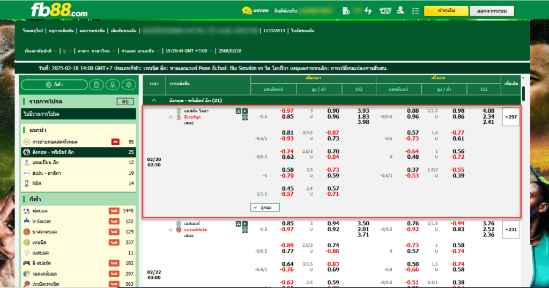Click the เทเบิลเทนนิส table tennis row
Screen dimensions: 549x288
coord(78,284)
